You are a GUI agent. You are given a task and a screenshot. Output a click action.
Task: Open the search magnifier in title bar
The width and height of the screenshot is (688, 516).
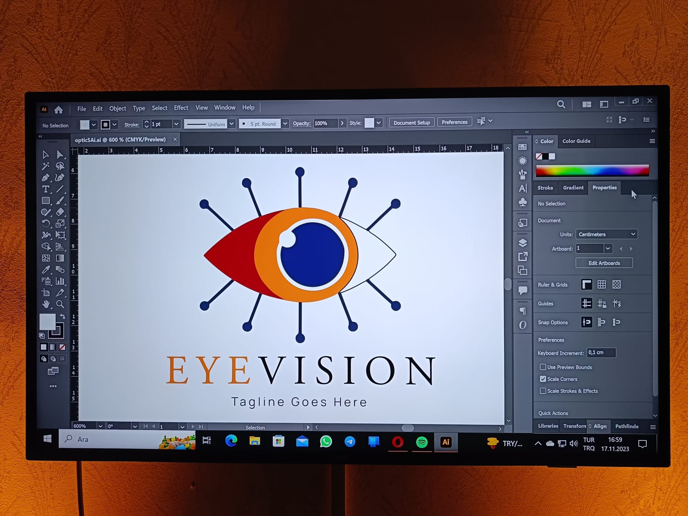[x=561, y=104]
